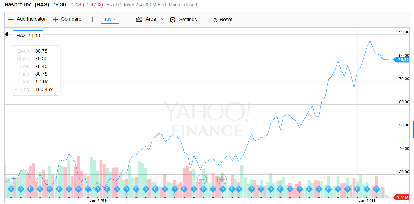Viewport: 414px width, 204px height.
Task: Click the Area chart type icon
Action: (x=139, y=19)
